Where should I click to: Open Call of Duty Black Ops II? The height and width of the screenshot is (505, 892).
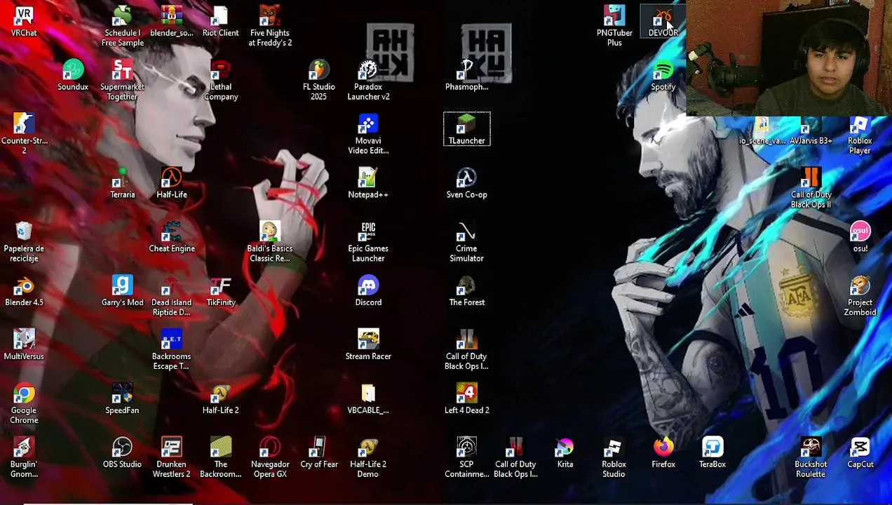[x=811, y=189]
